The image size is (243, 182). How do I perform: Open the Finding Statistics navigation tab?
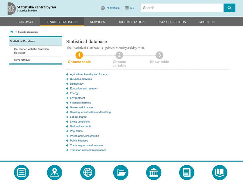pyautogui.click(x=62, y=22)
